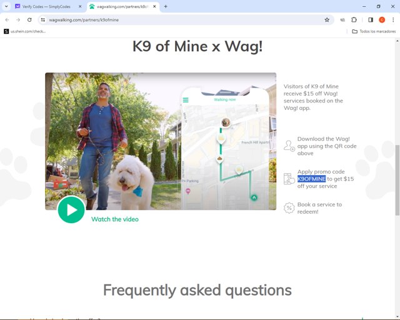Click the K9 of Mine x Wag! heading
This screenshot has height=320, width=400.
tap(197, 46)
